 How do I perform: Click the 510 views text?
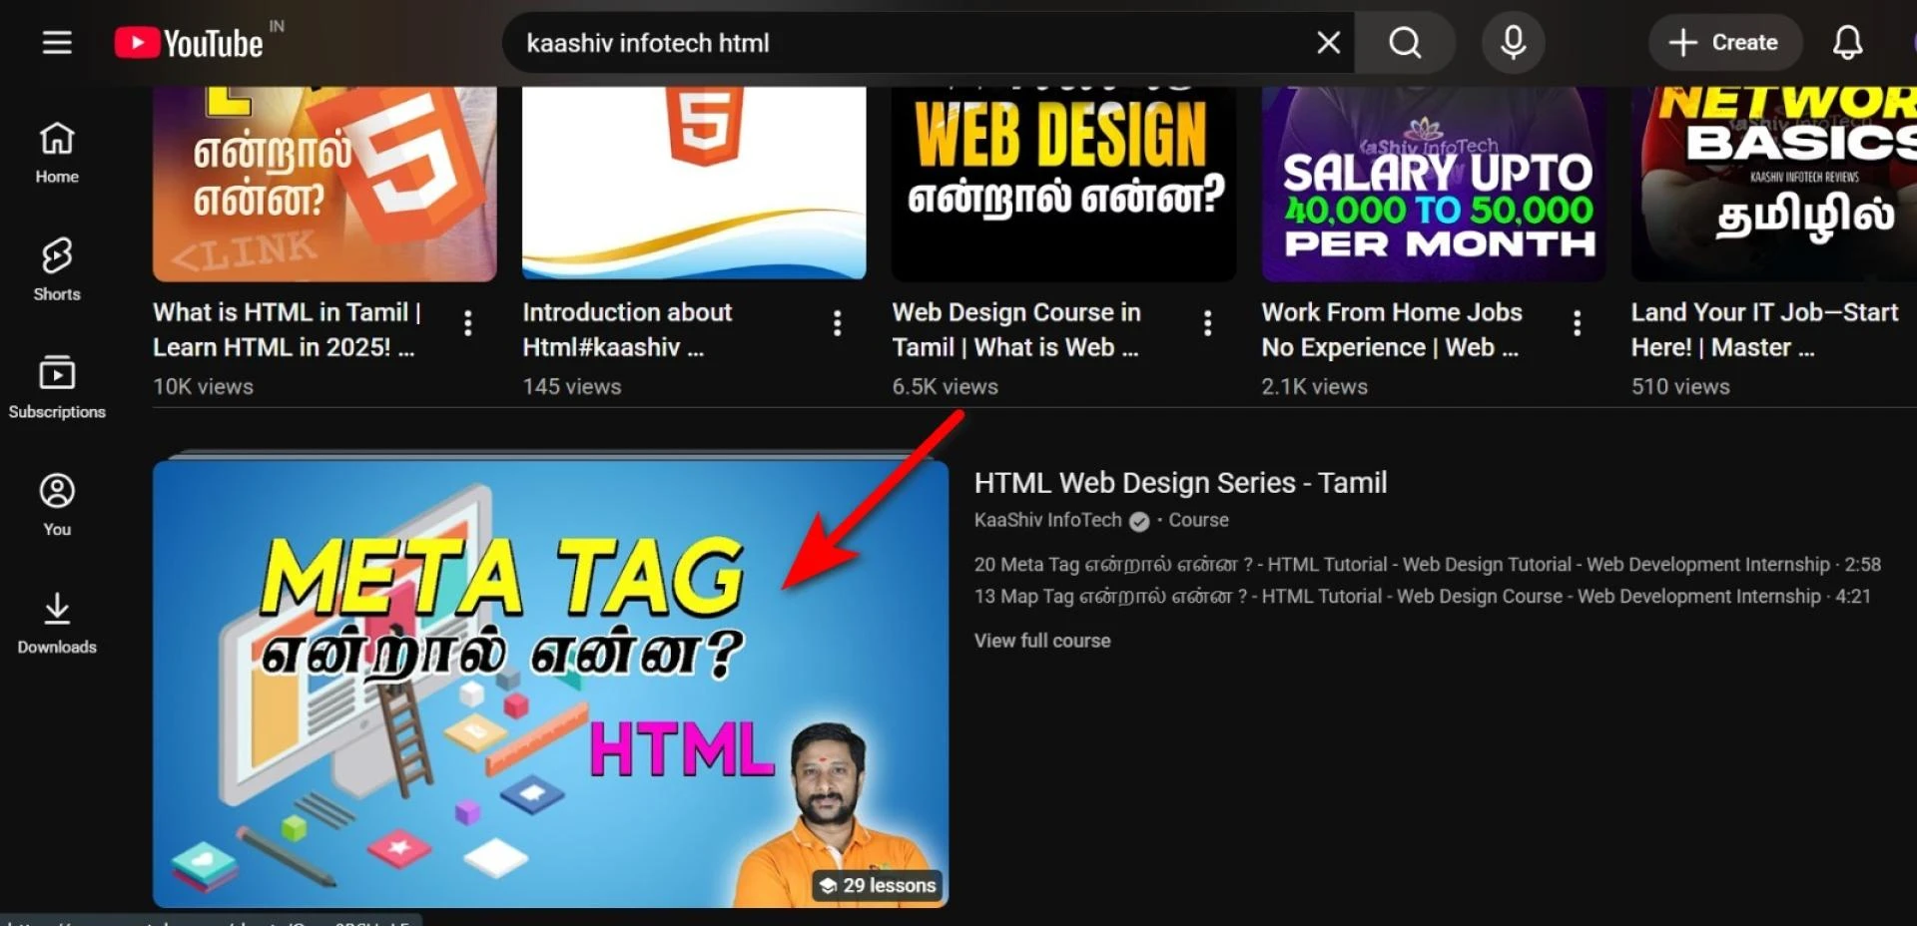click(x=1680, y=387)
